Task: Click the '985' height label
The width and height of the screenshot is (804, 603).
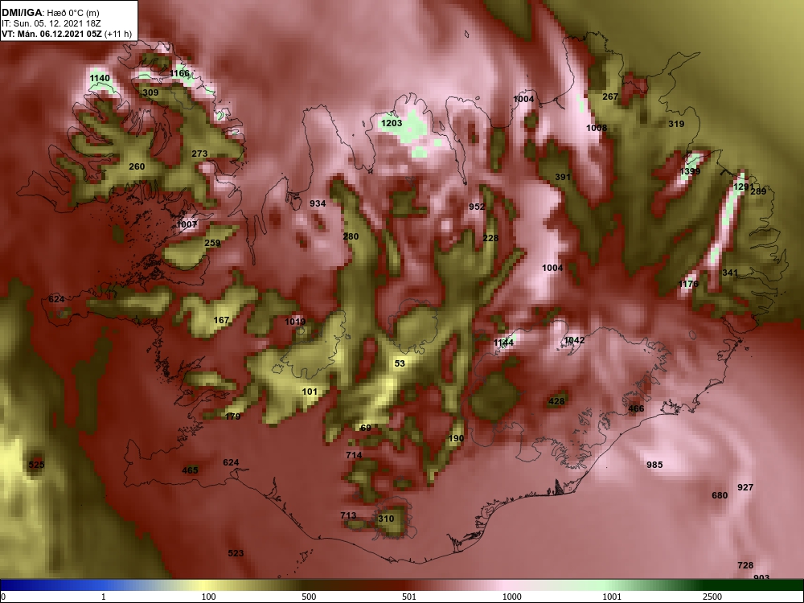Action: pyautogui.click(x=654, y=465)
